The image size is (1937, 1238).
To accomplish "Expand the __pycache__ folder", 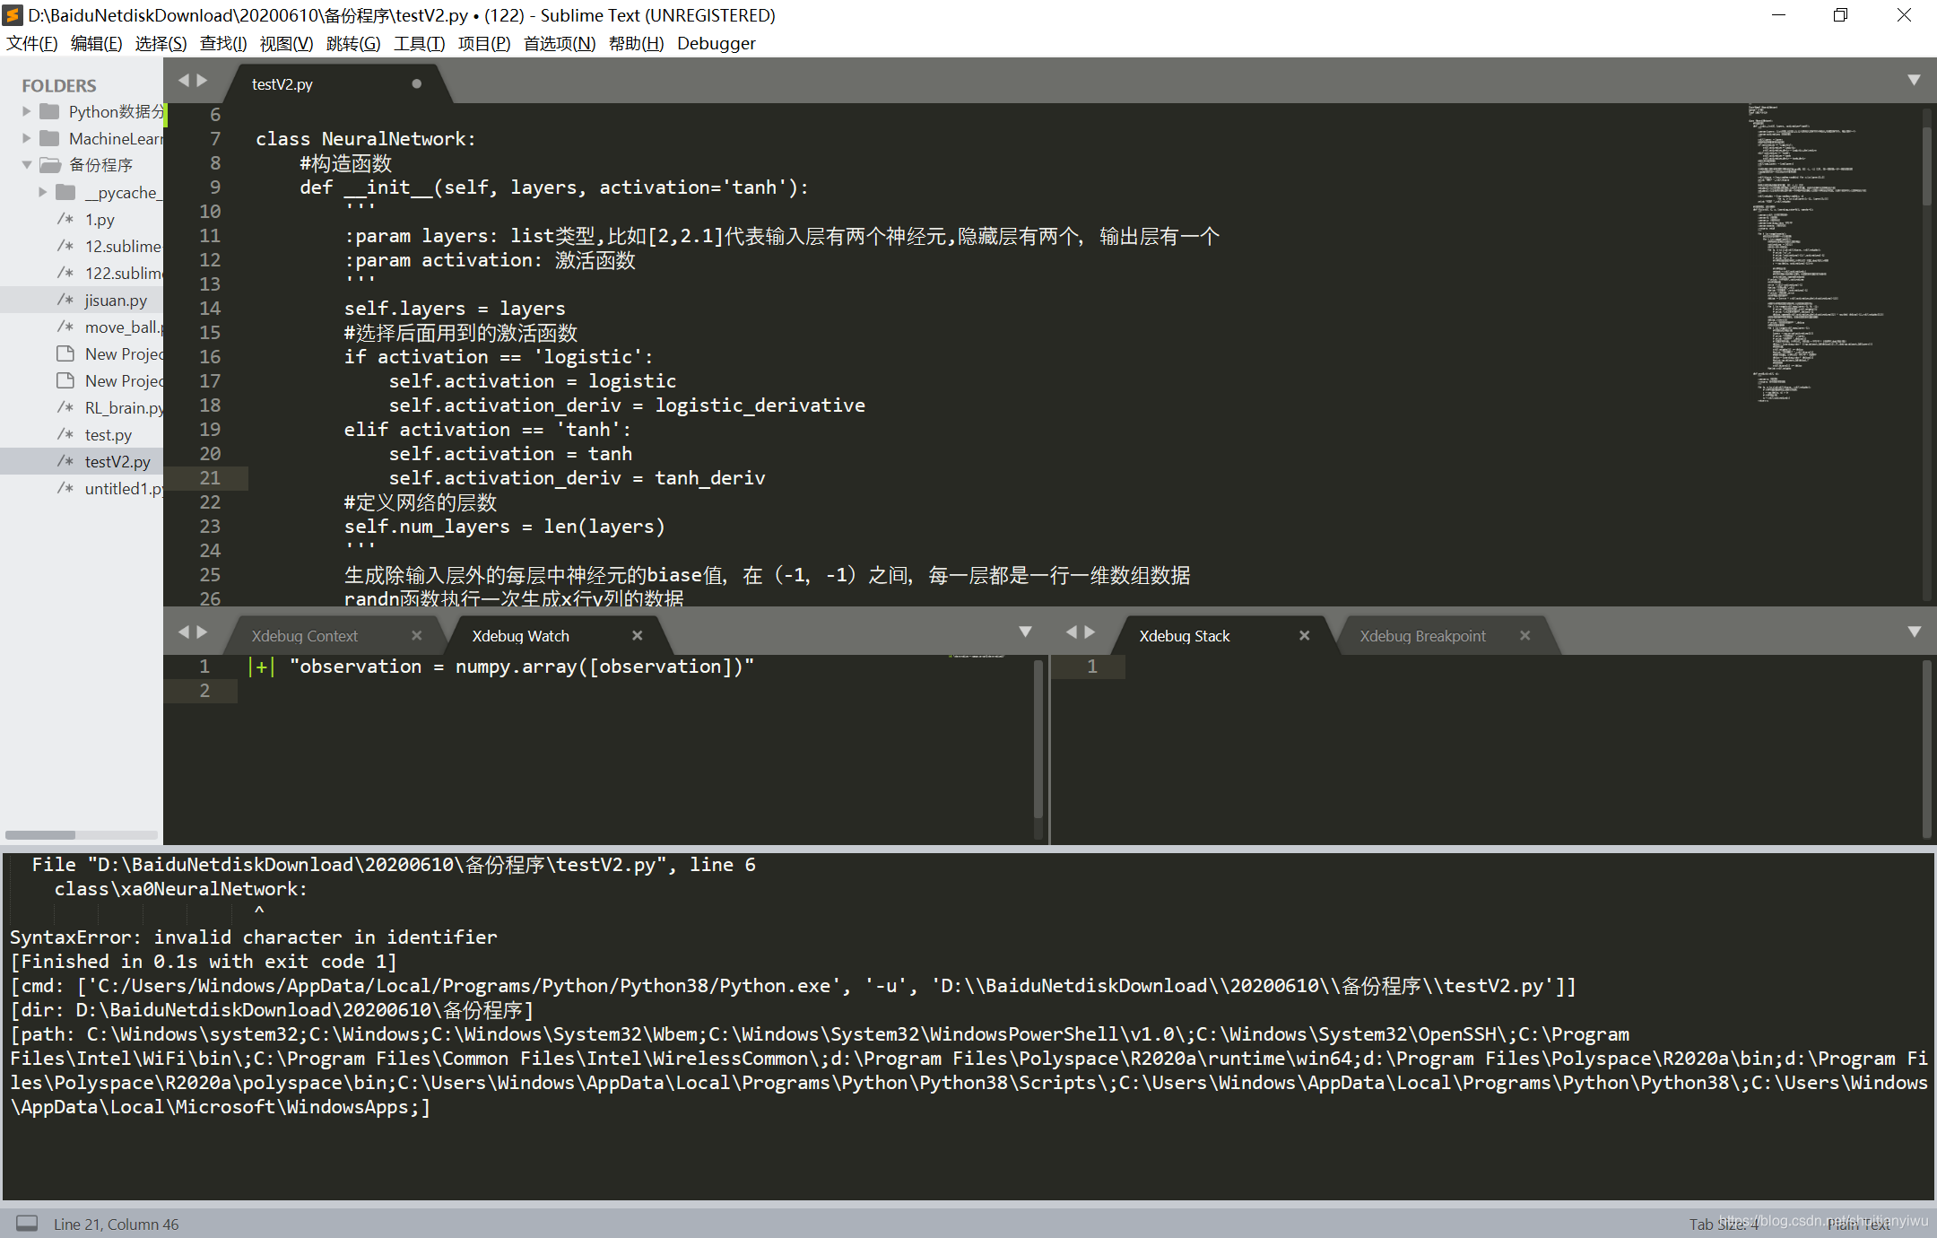I will tap(42, 192).
